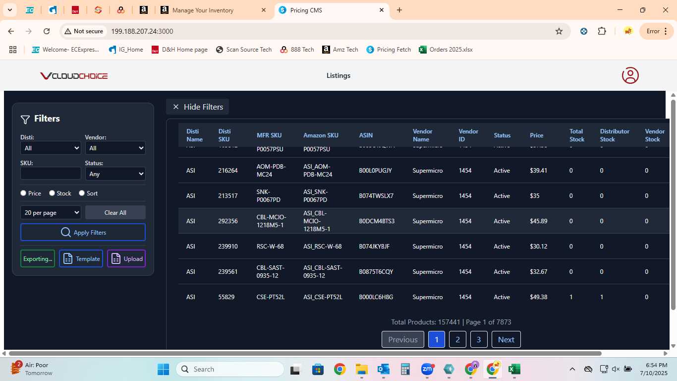Click the Chrome Error button
This screenshot has width=677, height=381.
point(656,31)
